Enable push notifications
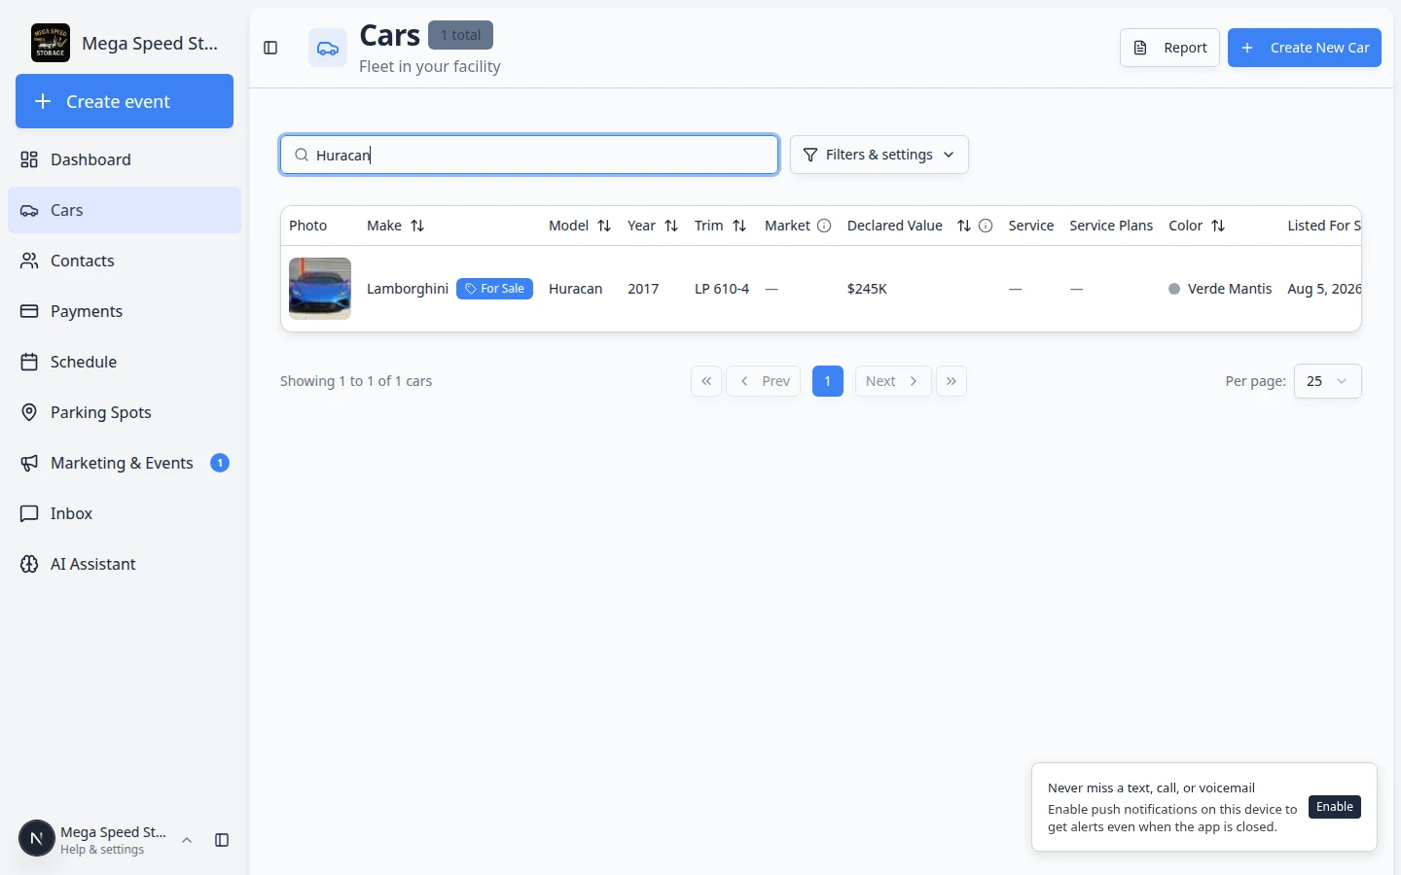Image resolution: width=1401 pixels, height=875 pixels. point(1335,807)
